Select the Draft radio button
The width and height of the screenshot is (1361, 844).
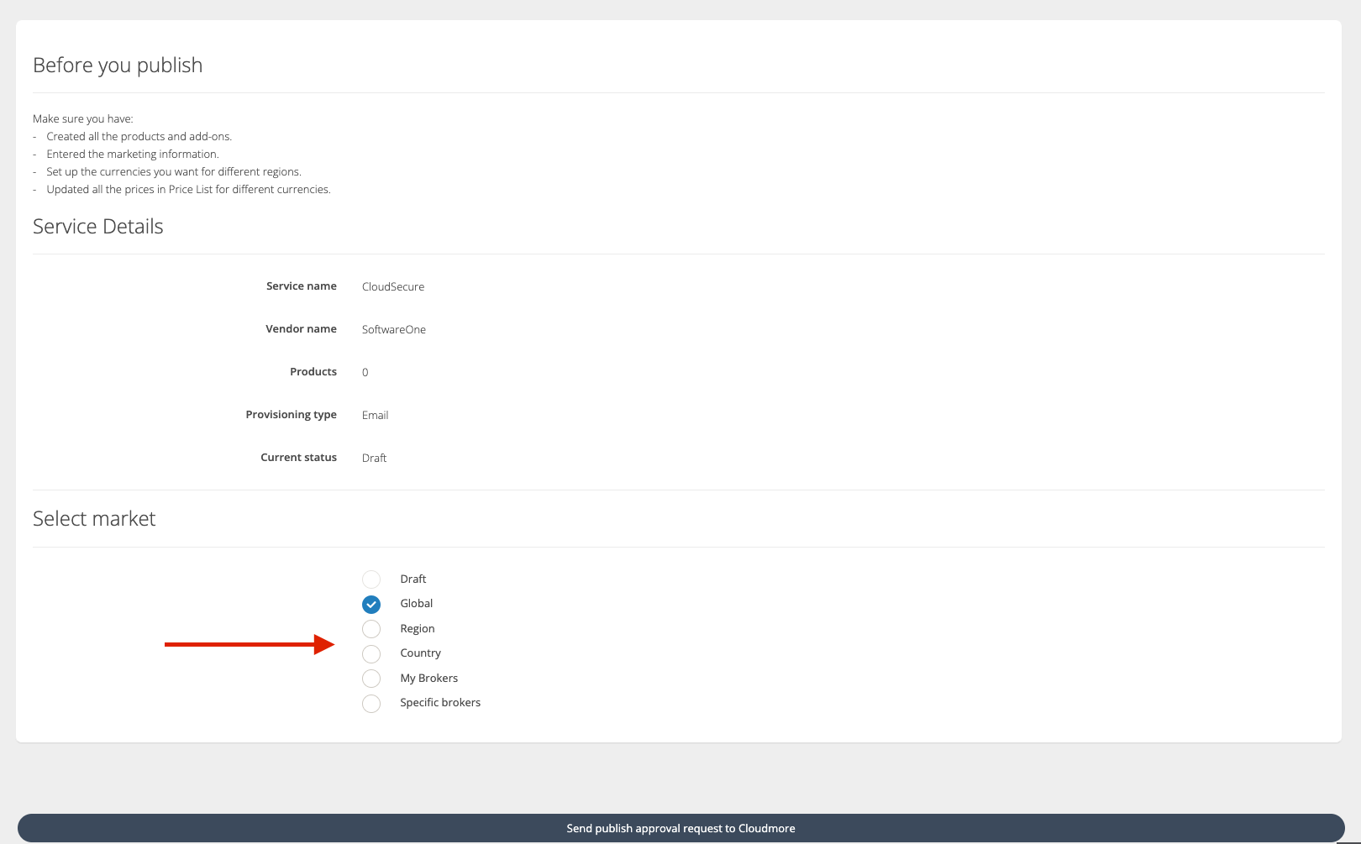371,579
